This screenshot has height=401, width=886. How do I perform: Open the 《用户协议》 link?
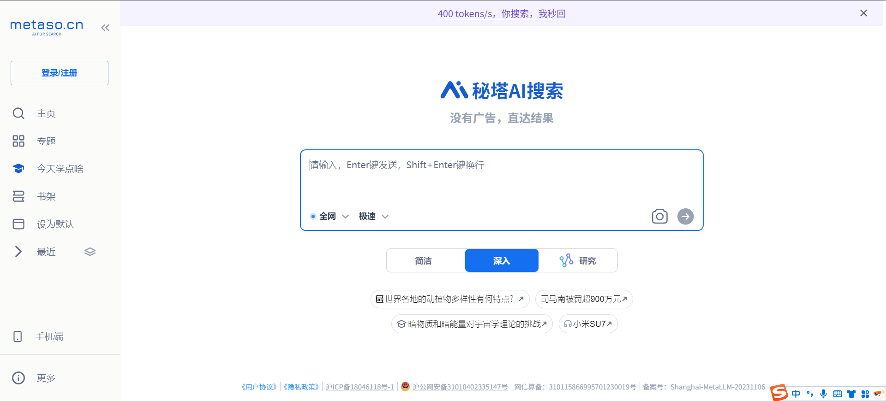tap(259, 387)
